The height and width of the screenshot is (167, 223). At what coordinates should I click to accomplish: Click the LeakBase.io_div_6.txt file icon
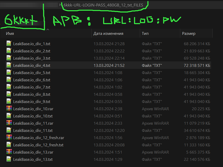[x=9, y=79]
